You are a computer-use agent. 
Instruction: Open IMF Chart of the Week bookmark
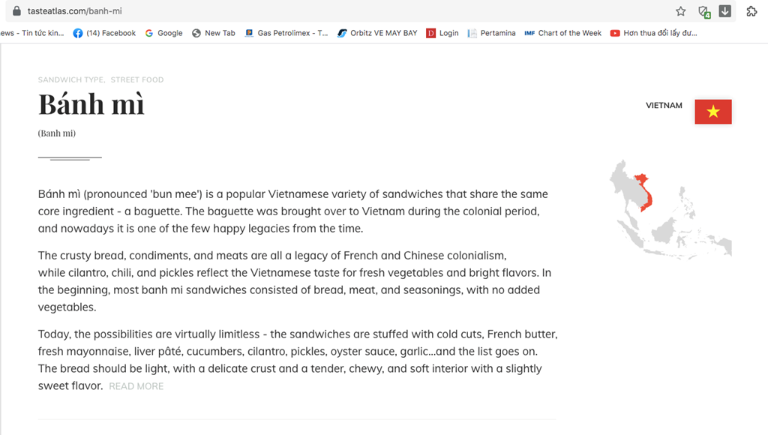(562, 33)
